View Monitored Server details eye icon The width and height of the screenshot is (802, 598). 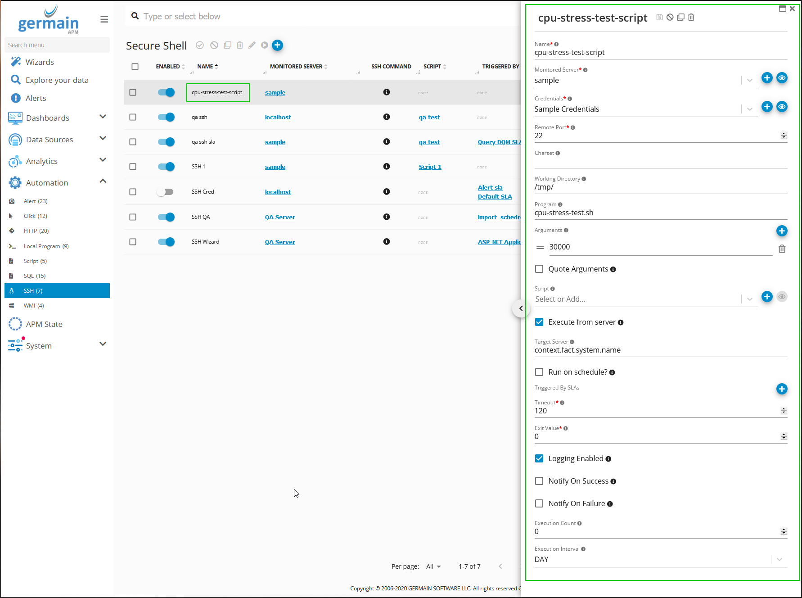click(782, 78)
